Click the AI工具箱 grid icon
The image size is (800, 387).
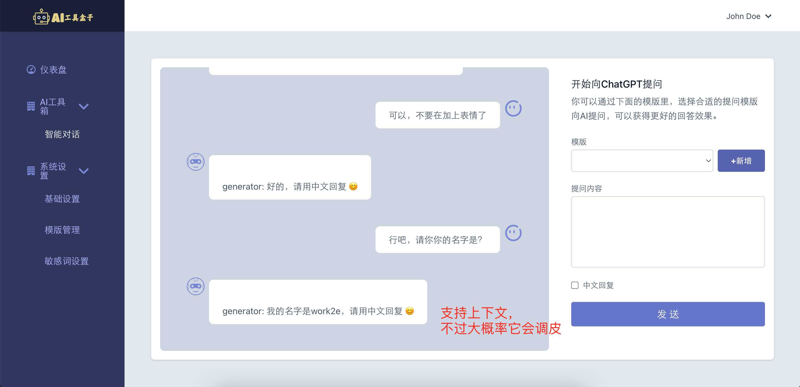pyautogui.click(x=31, y=106)
